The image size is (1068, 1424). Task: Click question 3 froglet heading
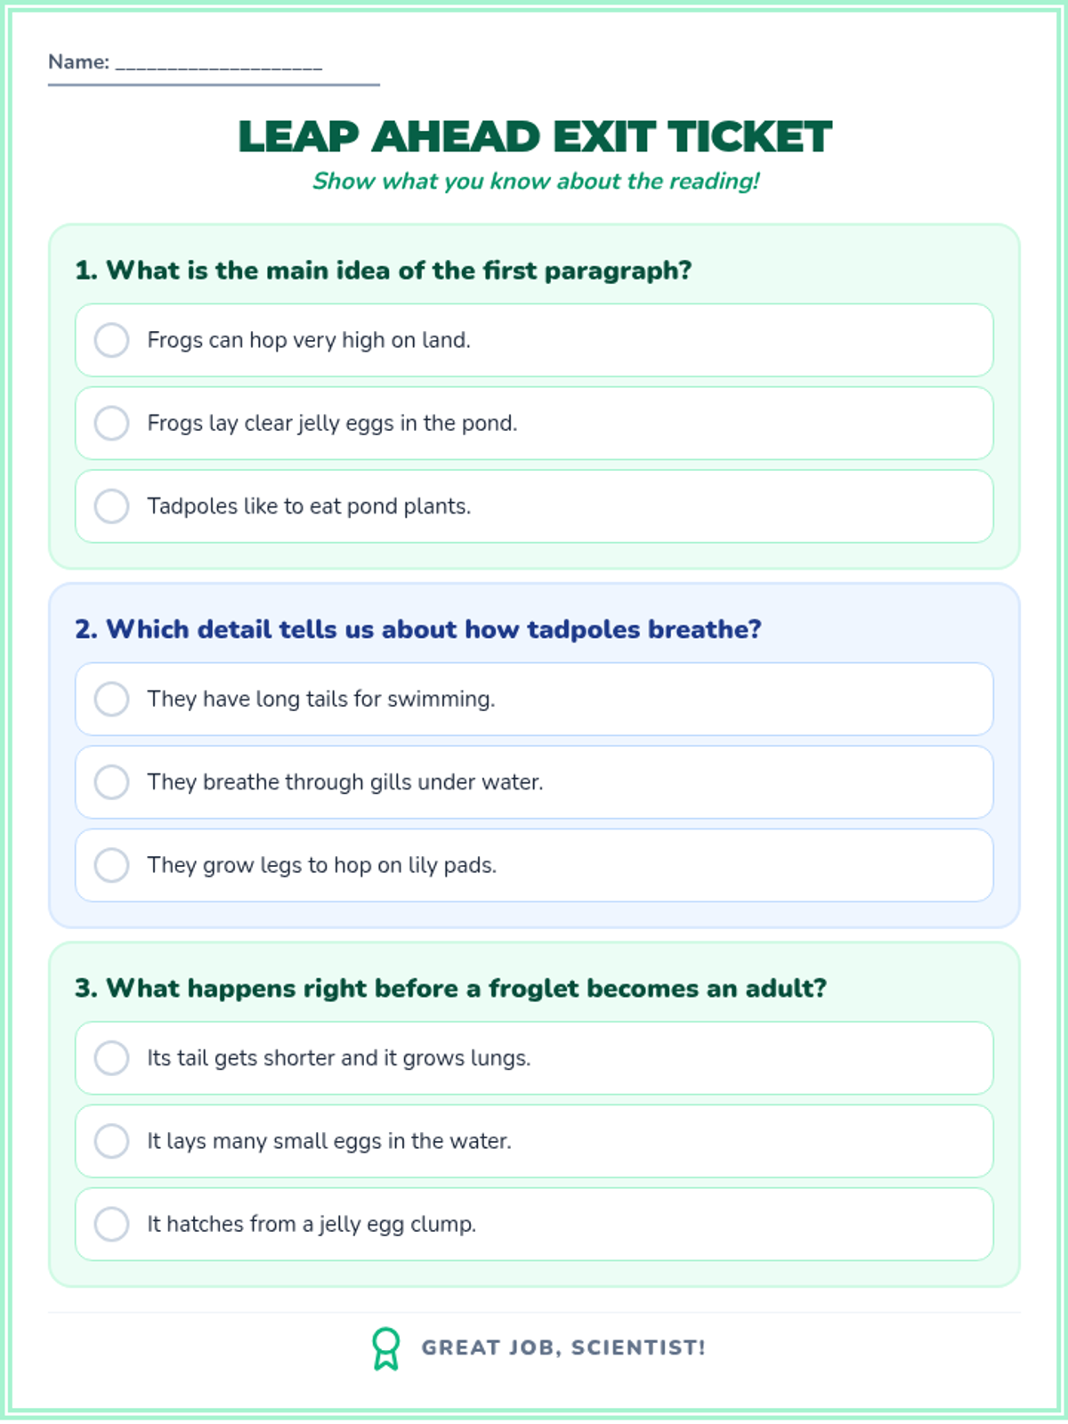point(451,988)
